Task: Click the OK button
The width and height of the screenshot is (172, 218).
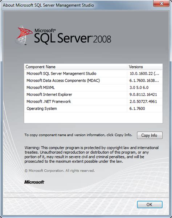Action: click(x=150, y=205)
